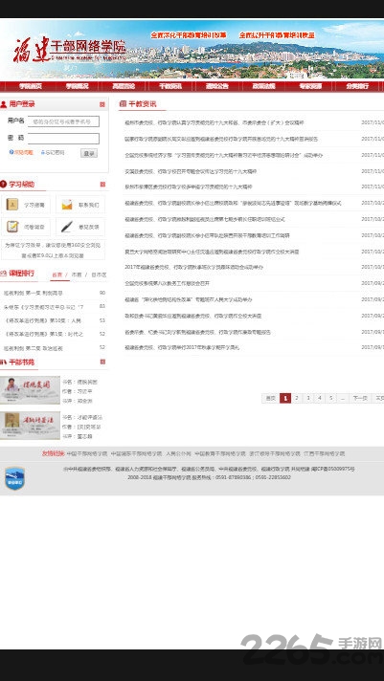384x681 pixels.
Task: Open 干教资讯 in navigation bar
Action: pos(170,86)
